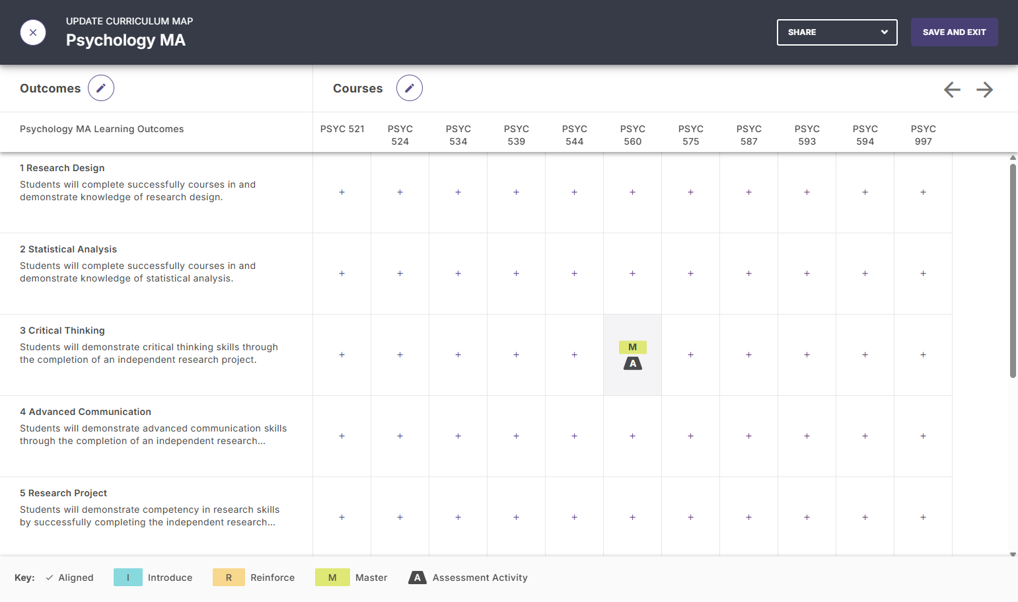Image resolution: width=1018 pixels, height=602 pixels.
Task: Click the Introduce key swatch
Action: click(x=128, y=578)
